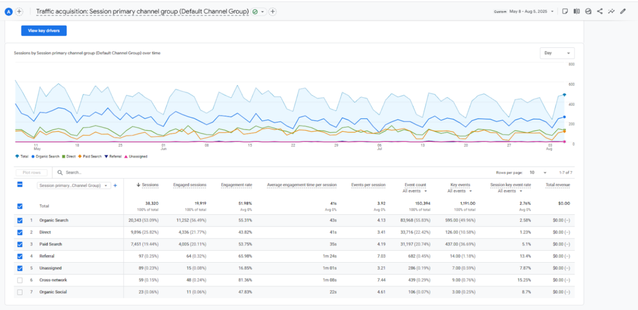638x310 pixels.
Task: Click the plus icon after report title
Action: 273,12
